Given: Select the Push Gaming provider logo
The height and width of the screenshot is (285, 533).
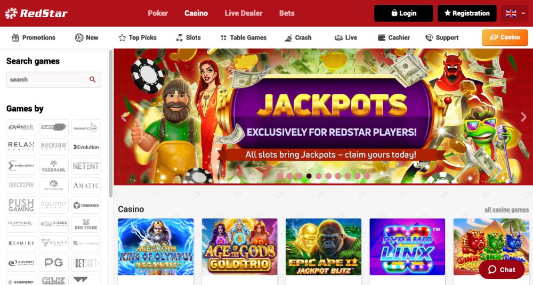Looking at the screenshot, I should [21, 205].
